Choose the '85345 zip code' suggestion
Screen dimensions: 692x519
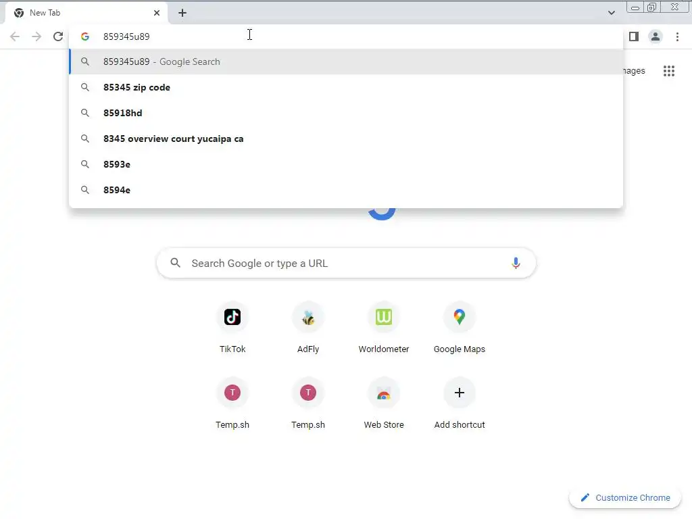click(x=346, y=87)
